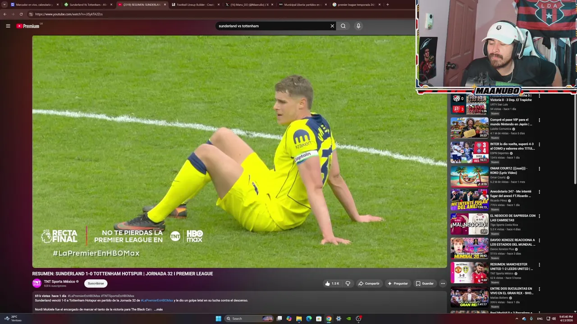Viewport: 577px width, 324px height.
Task: Expand the description with '...más'
Action: (x=158, y=310)
